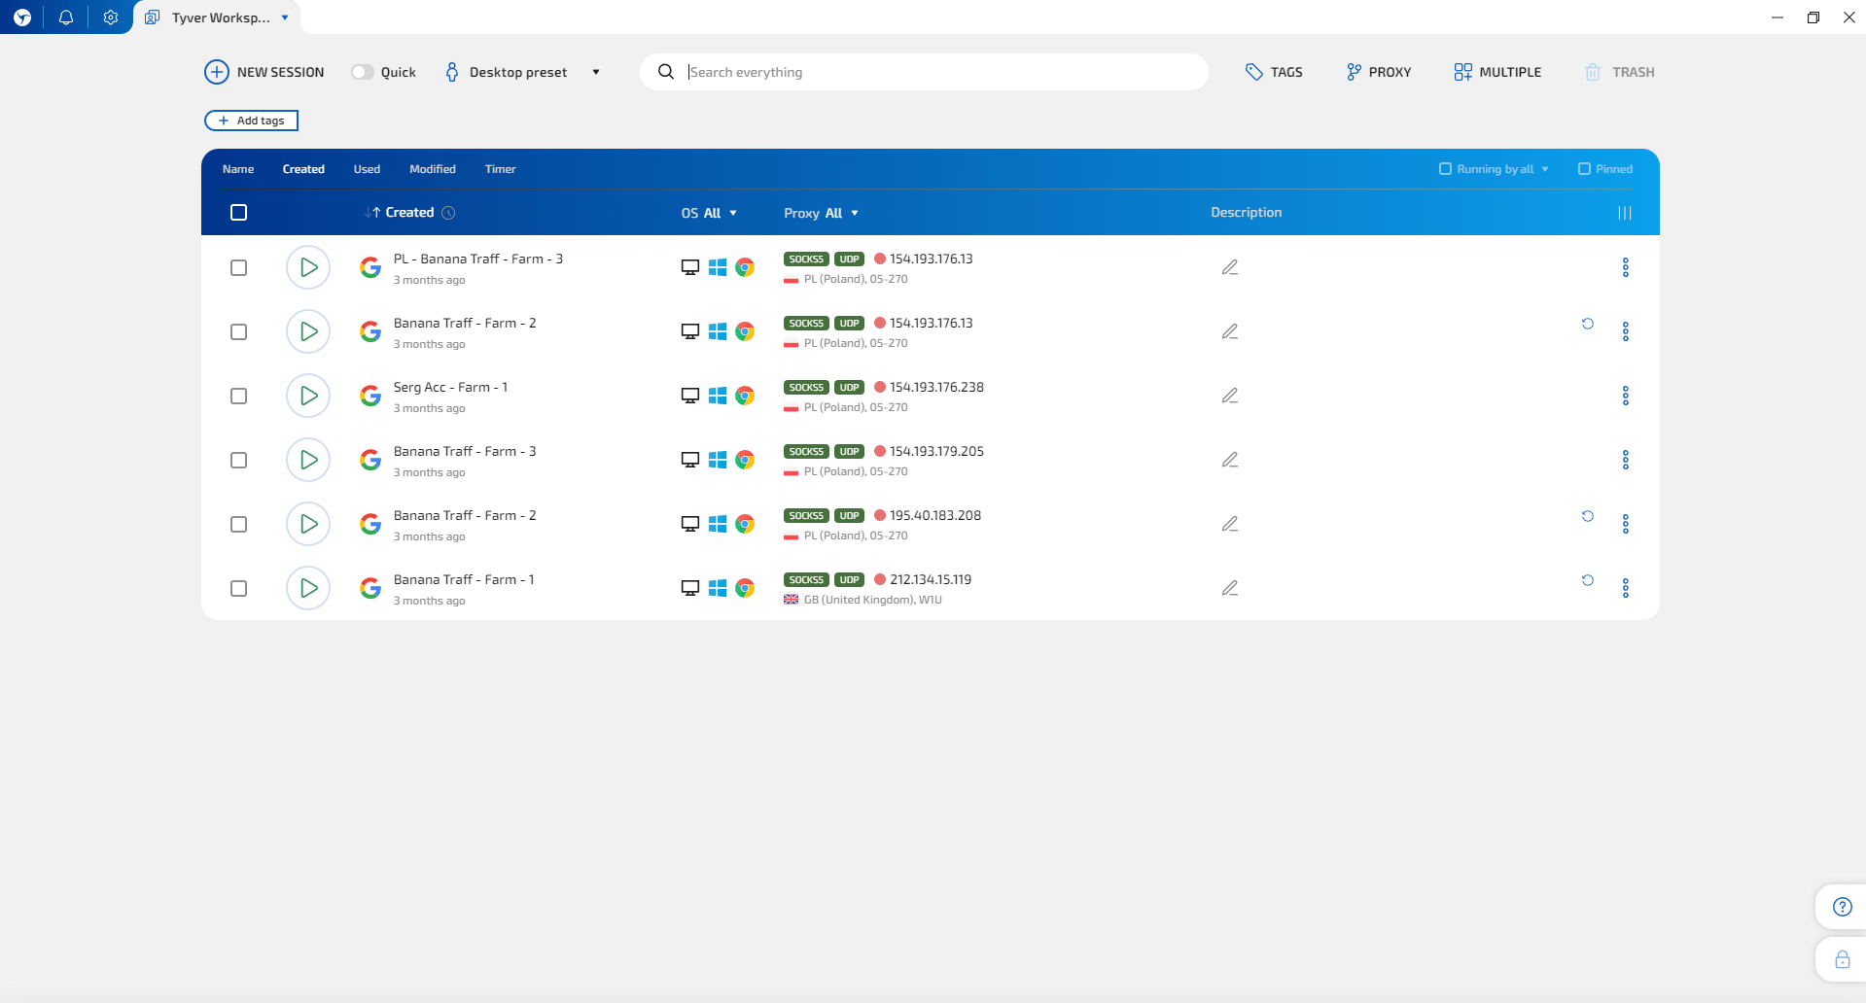Open notifications bell in title bar

pos(66,17)
